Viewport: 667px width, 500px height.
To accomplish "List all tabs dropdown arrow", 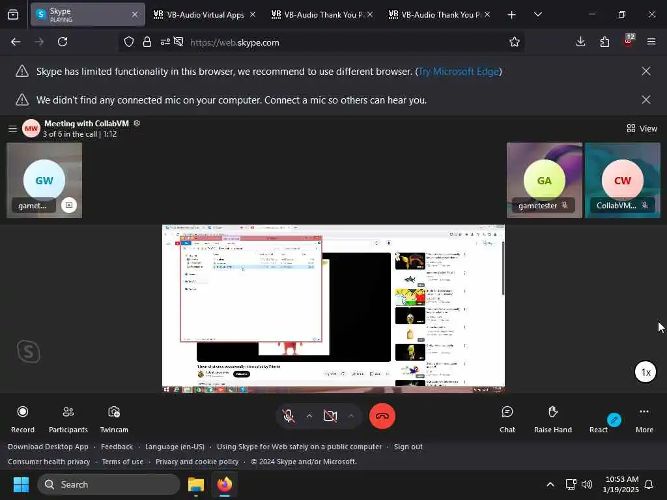I will (x=537, y=14).
